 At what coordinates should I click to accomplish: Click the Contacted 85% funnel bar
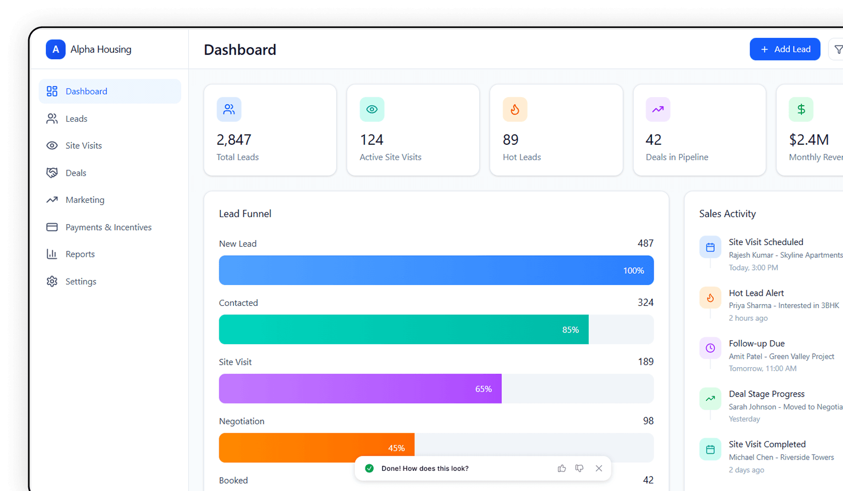[403, 329]
